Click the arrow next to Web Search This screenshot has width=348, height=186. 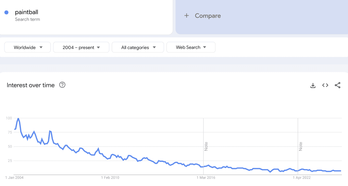(x=205, y=47)
